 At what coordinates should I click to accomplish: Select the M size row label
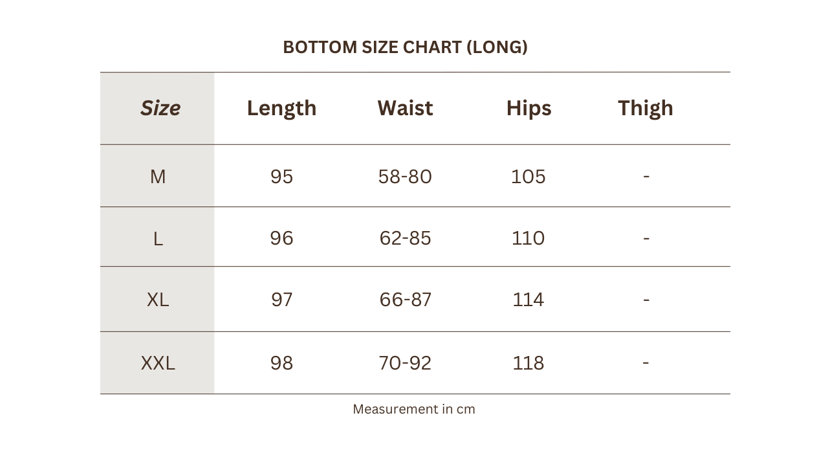(x=158, y=176)
